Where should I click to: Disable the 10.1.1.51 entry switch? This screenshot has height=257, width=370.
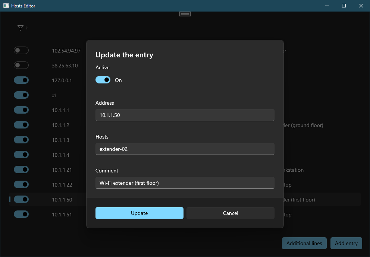click(21, 214)
